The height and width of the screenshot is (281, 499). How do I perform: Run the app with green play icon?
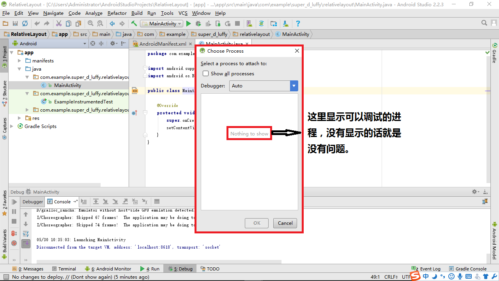(189, 23)
